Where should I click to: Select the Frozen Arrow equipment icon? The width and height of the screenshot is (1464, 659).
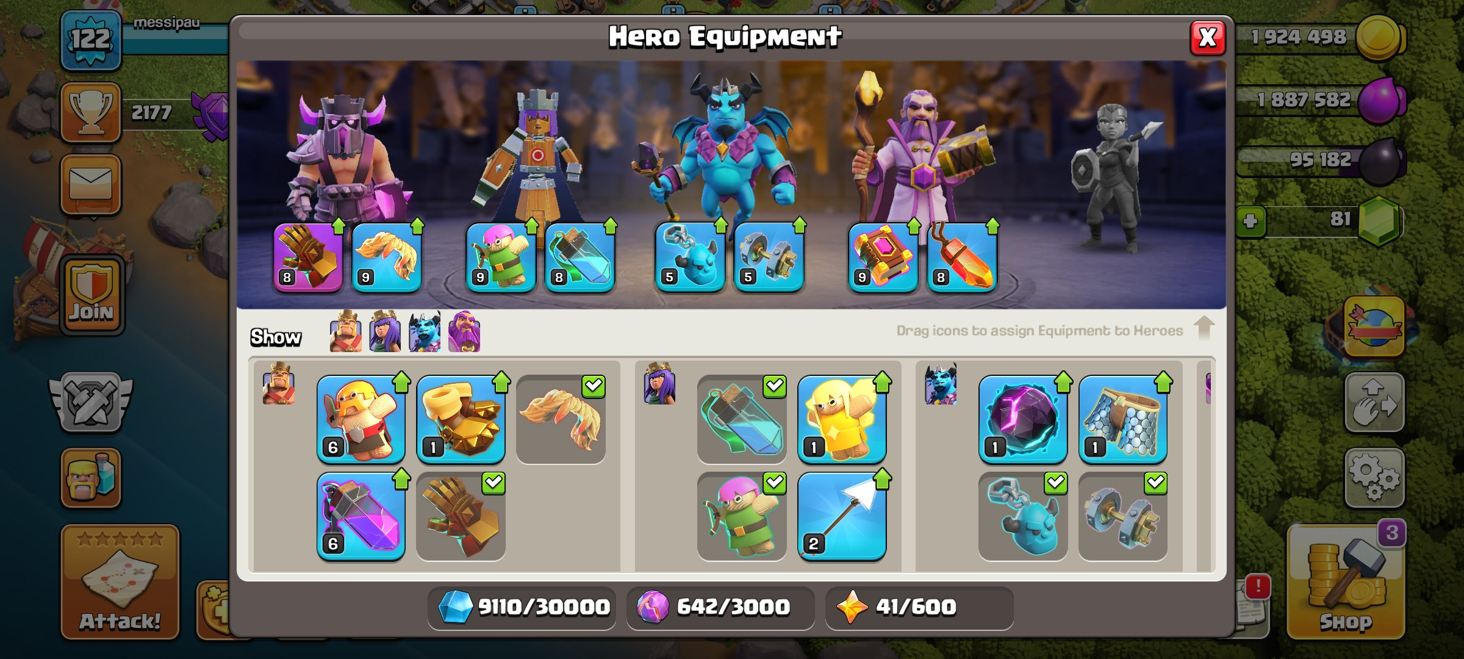coord(842,516)
